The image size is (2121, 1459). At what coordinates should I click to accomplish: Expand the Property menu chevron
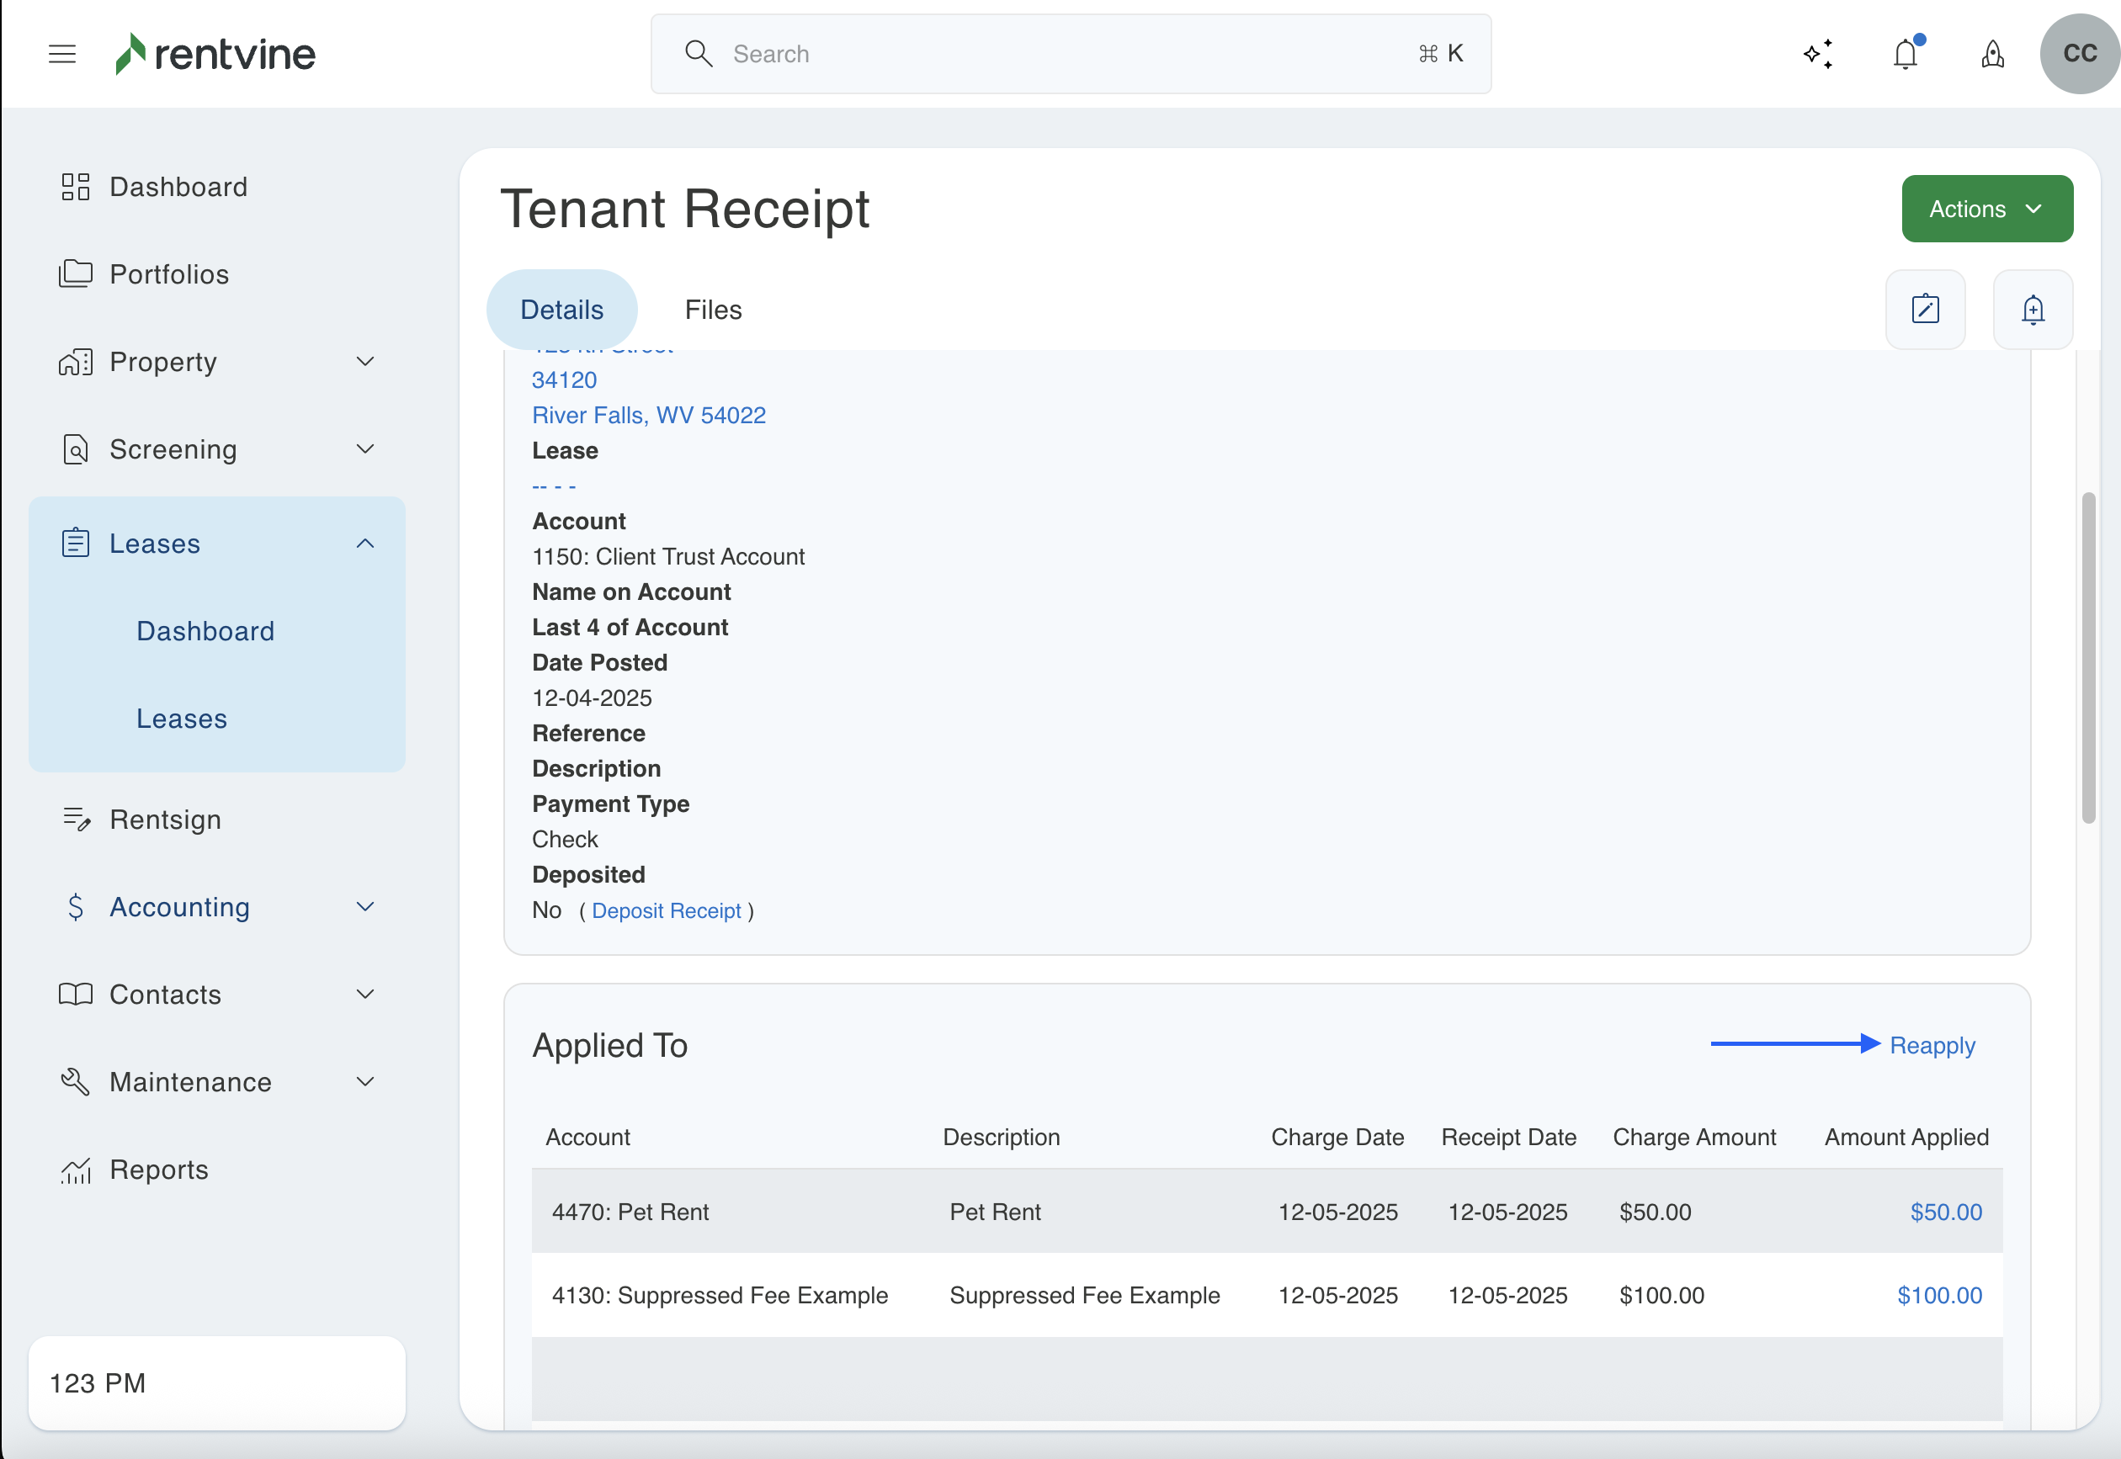click(364, 362)
